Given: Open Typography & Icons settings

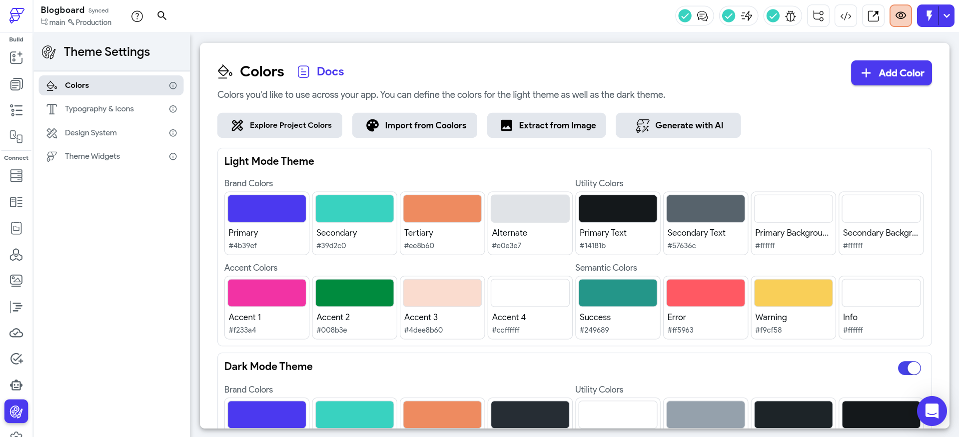Looking at the screenshot, I should click(x=99, y=109).
